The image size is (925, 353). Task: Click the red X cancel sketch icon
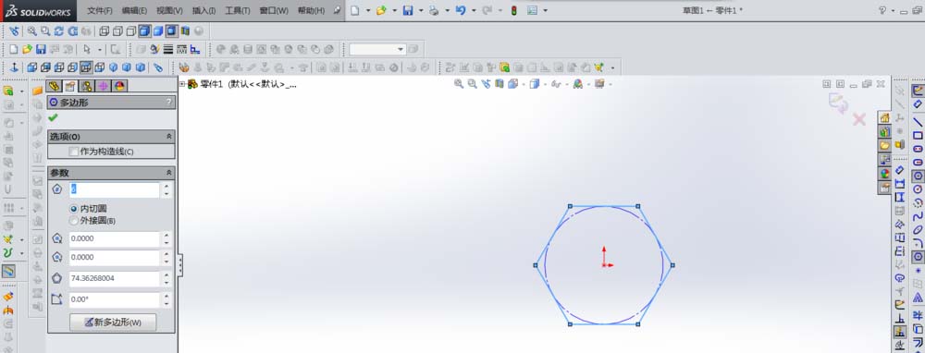[859, 119]
